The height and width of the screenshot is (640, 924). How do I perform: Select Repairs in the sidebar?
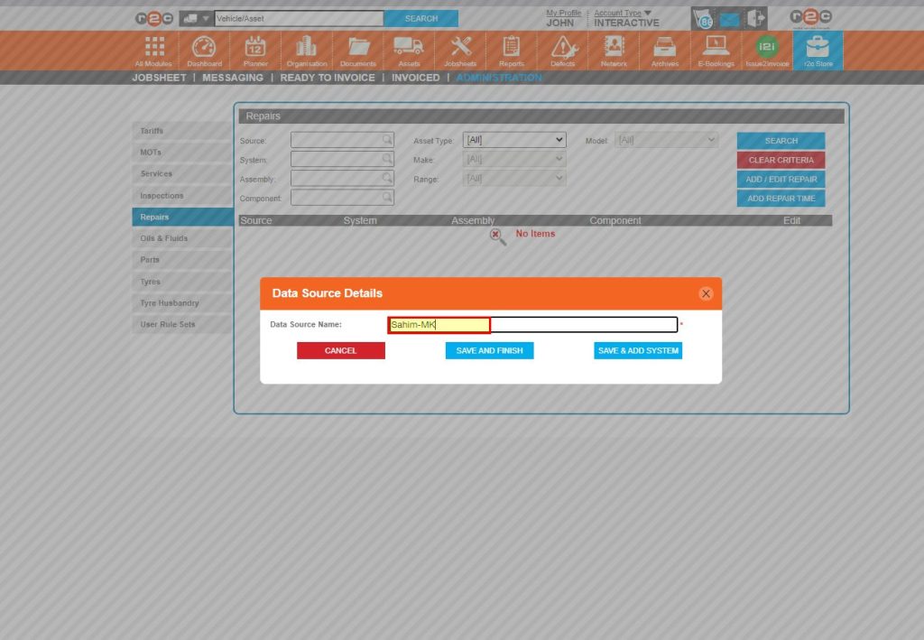[182, 217]
